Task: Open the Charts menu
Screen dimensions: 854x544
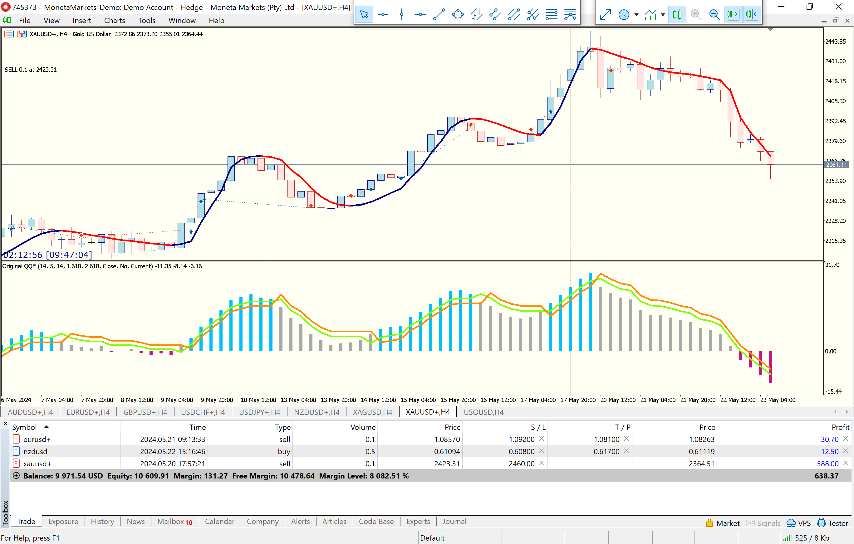Action: point(114,21)
